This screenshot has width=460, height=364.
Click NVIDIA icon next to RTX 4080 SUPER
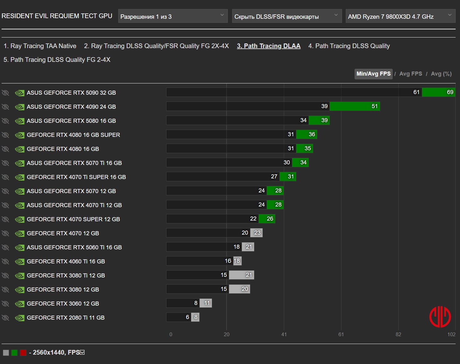pyautogui.click(x=20, y=135)
